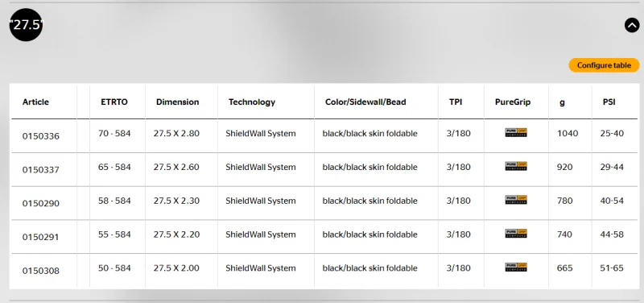Select article number 0150336
The height and width of the screenshot is (303, 644).
[x=41, y=136]
